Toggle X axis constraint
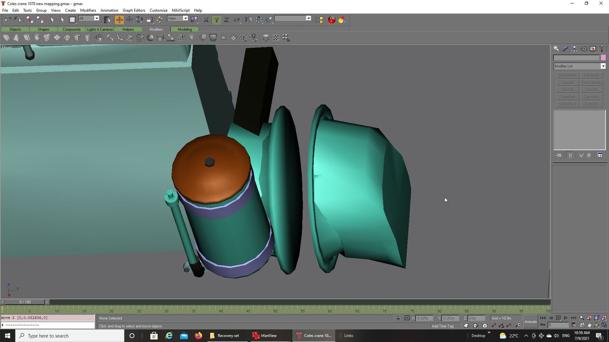609x342 pixels. pyautogui.click(x=206, y=19)
